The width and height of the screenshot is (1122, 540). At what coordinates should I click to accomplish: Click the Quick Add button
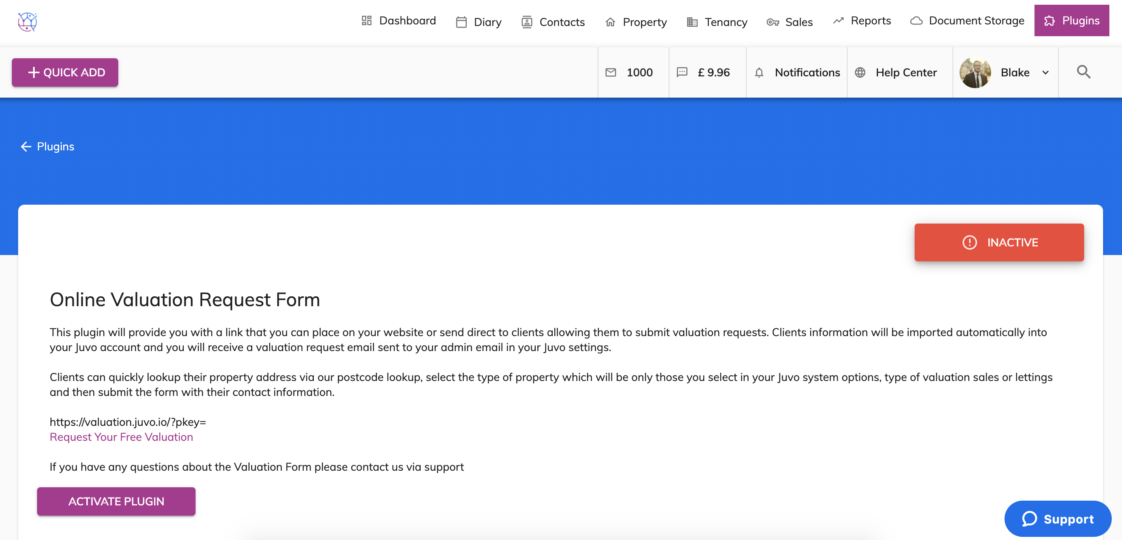tap(65, 72)
